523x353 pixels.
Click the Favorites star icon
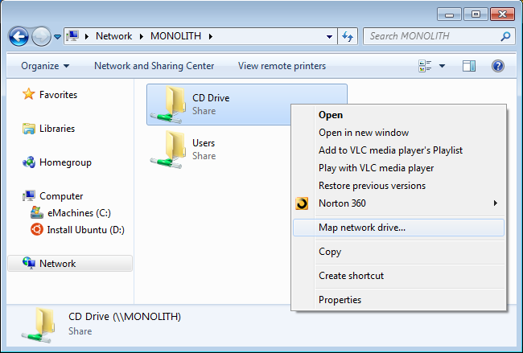[x=29, y=94]
